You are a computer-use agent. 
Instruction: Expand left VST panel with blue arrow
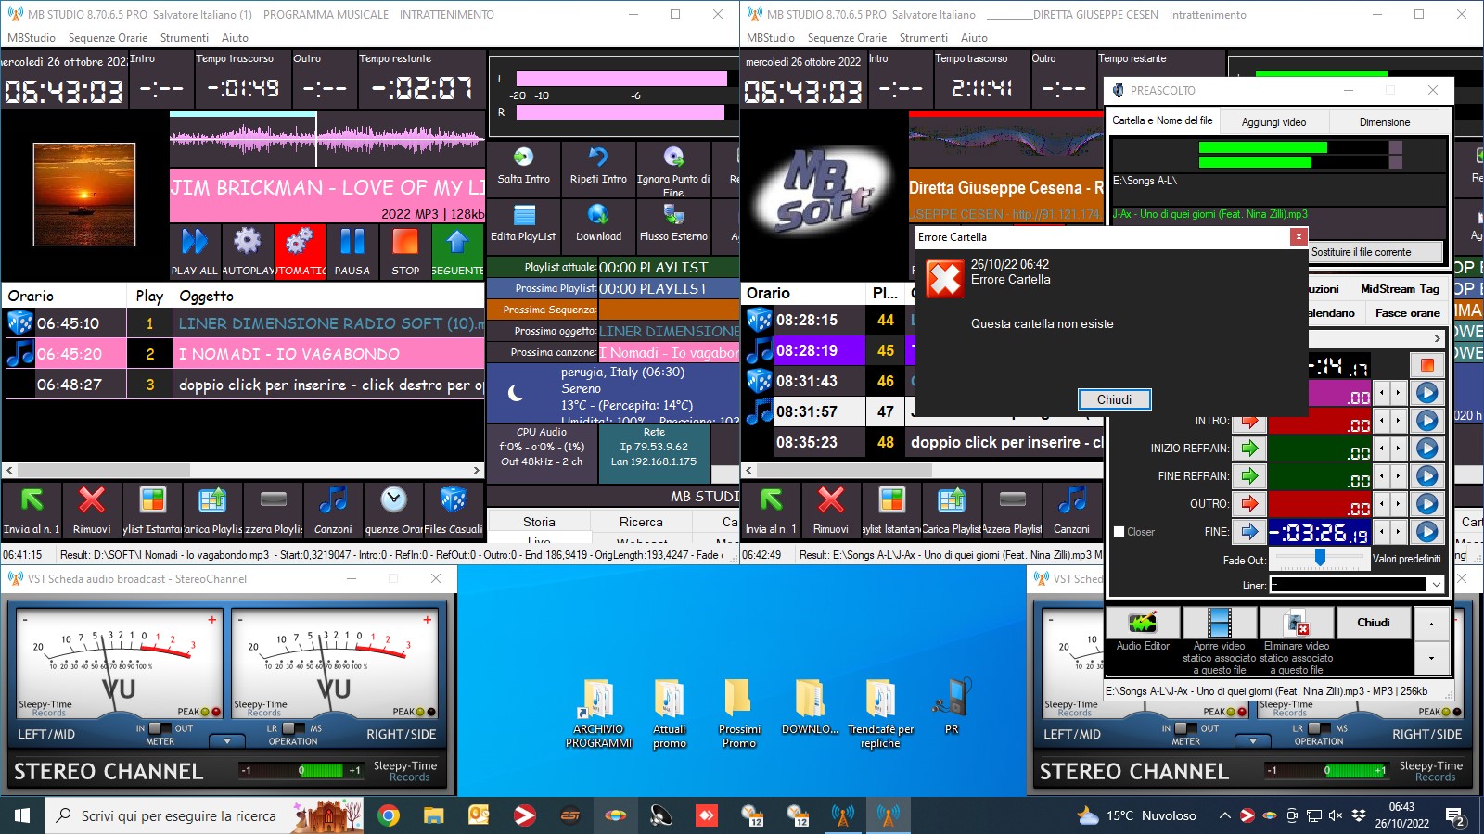[x=226, y=741]
